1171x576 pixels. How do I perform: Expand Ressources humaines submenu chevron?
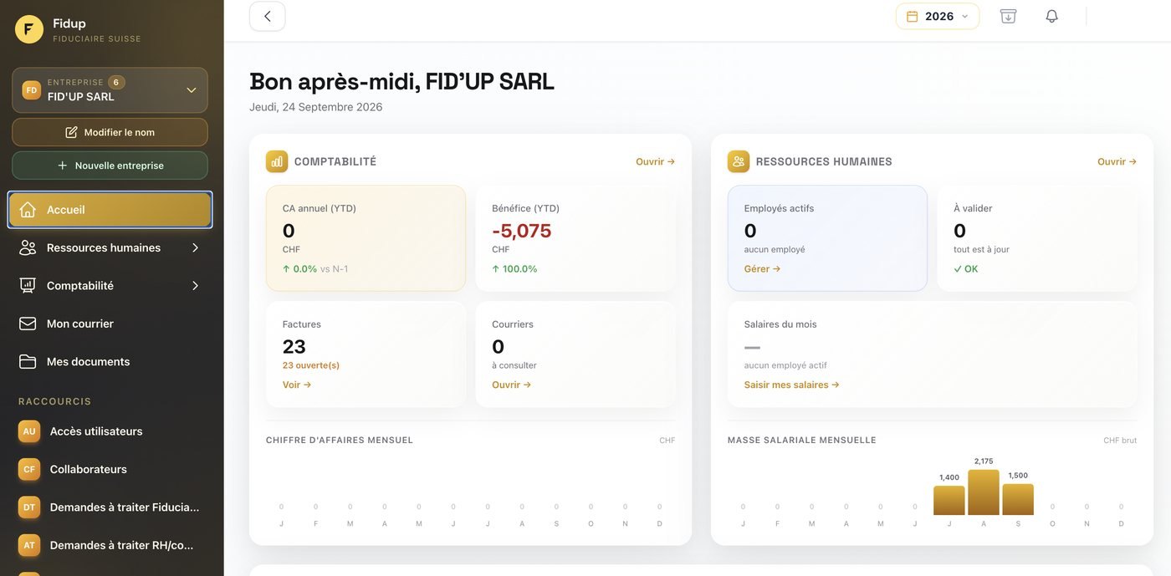[x=195, y=247]
